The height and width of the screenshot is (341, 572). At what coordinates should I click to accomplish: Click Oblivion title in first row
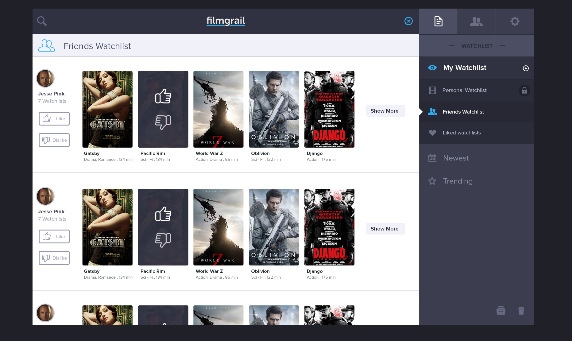pyautogui.click(x=260, y=153)
